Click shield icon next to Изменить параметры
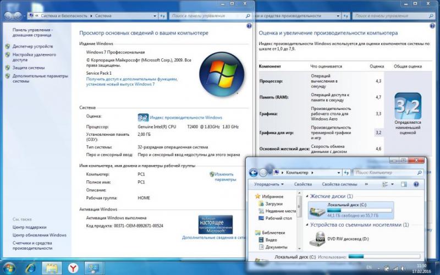This screenshot has height=275, width=440. 212,174
